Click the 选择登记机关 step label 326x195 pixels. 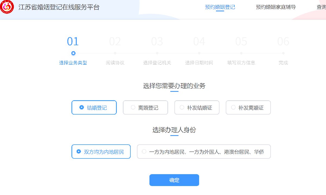coord(157,63)
